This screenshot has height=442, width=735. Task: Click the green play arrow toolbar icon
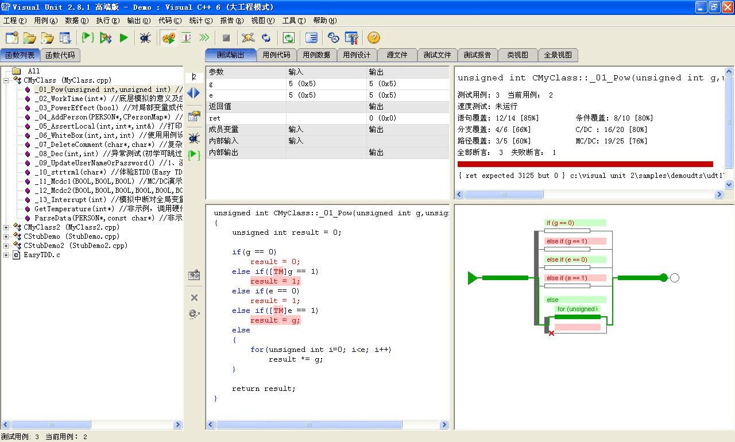click(x=123, y=38)
